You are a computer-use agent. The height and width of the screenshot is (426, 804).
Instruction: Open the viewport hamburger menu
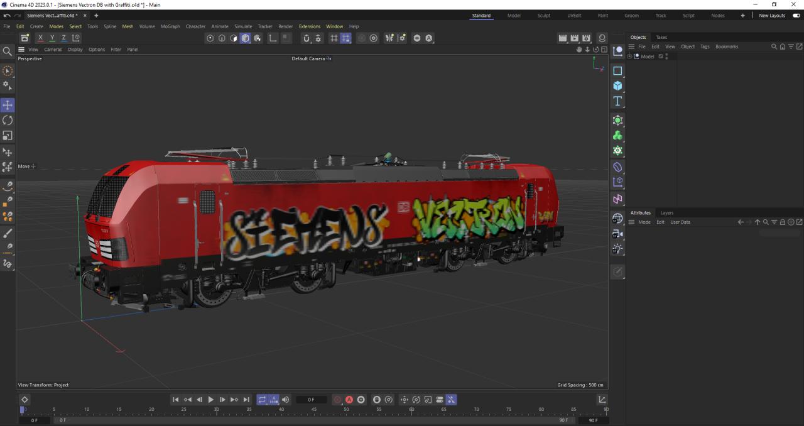pos(21,50)
